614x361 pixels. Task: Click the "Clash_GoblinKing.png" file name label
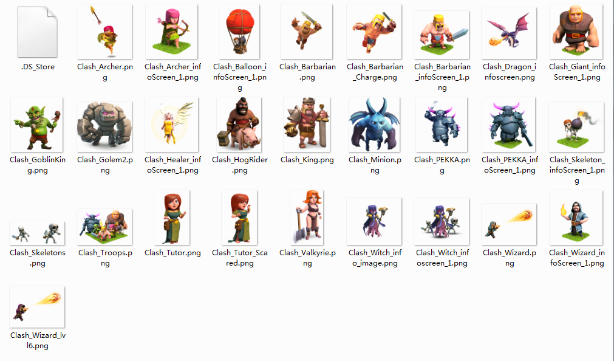[38, 165]
